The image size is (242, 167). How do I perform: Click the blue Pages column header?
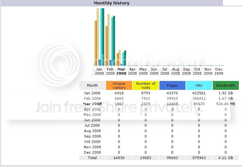click(x=172, y=85)
